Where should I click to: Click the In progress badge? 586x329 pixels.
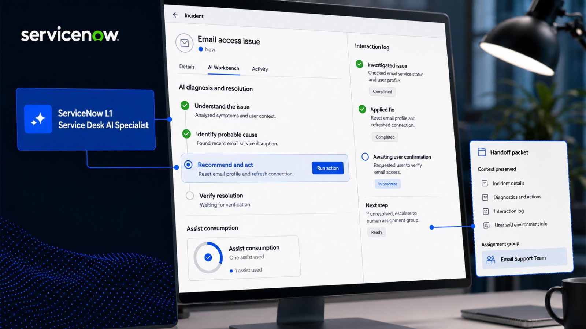point(387,184)
